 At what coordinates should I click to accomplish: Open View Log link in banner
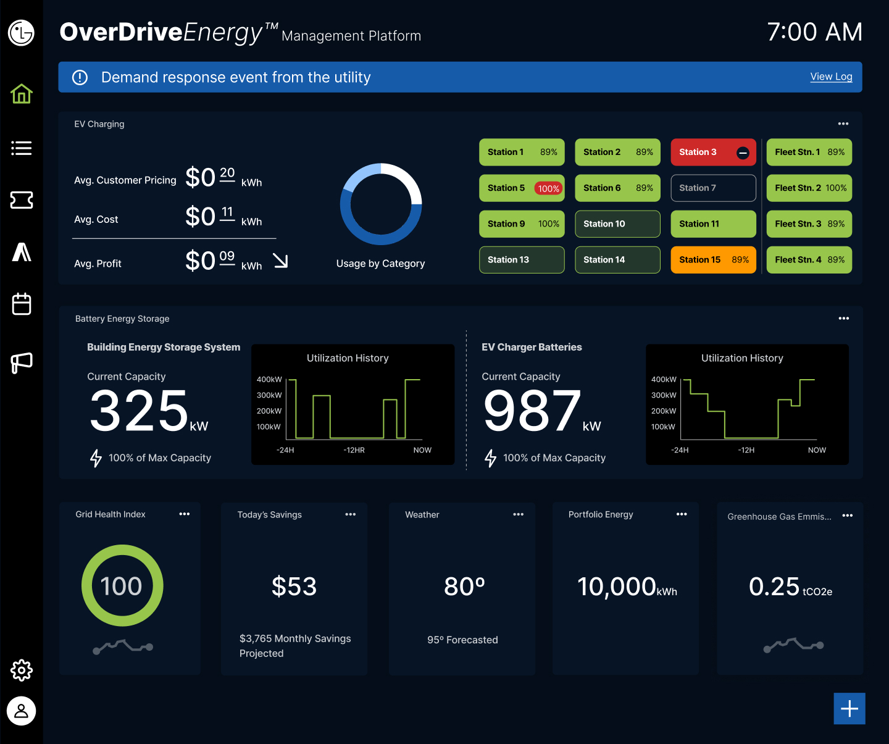(x=831, y=77)
